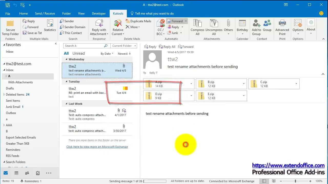Select With Attachments folder
Screen dimensions: 328x184
click(20, 82)
